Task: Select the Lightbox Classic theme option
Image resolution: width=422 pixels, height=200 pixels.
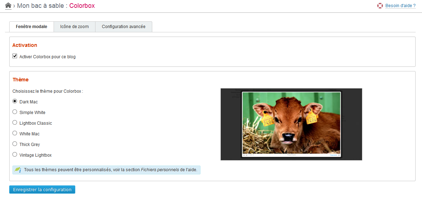Action: tap(15, 123)
